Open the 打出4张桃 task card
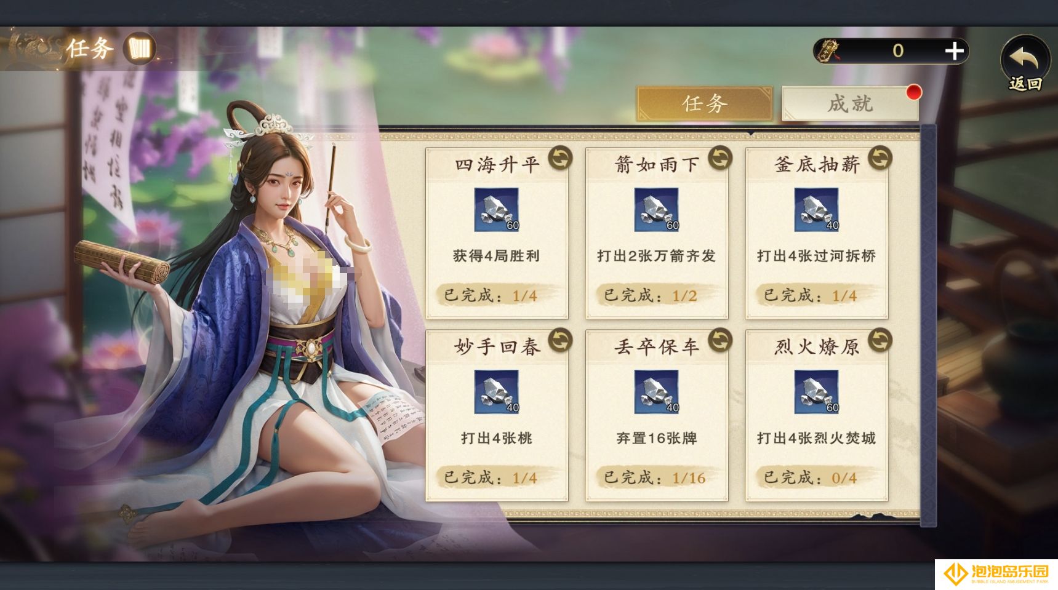This screenshot has height=590, width=1058. 497,415
